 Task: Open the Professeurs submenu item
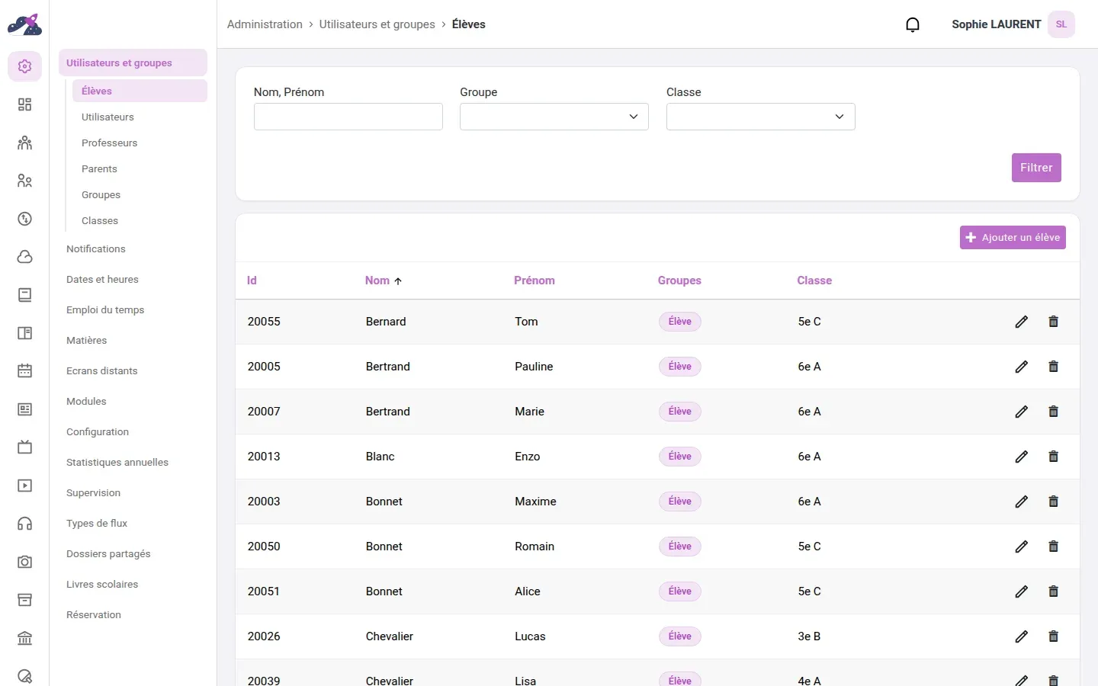(109, 143)
